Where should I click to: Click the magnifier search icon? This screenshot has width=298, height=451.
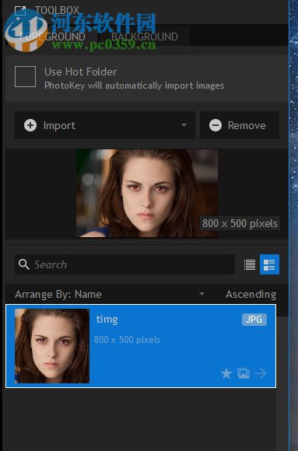tap(23, 264)
